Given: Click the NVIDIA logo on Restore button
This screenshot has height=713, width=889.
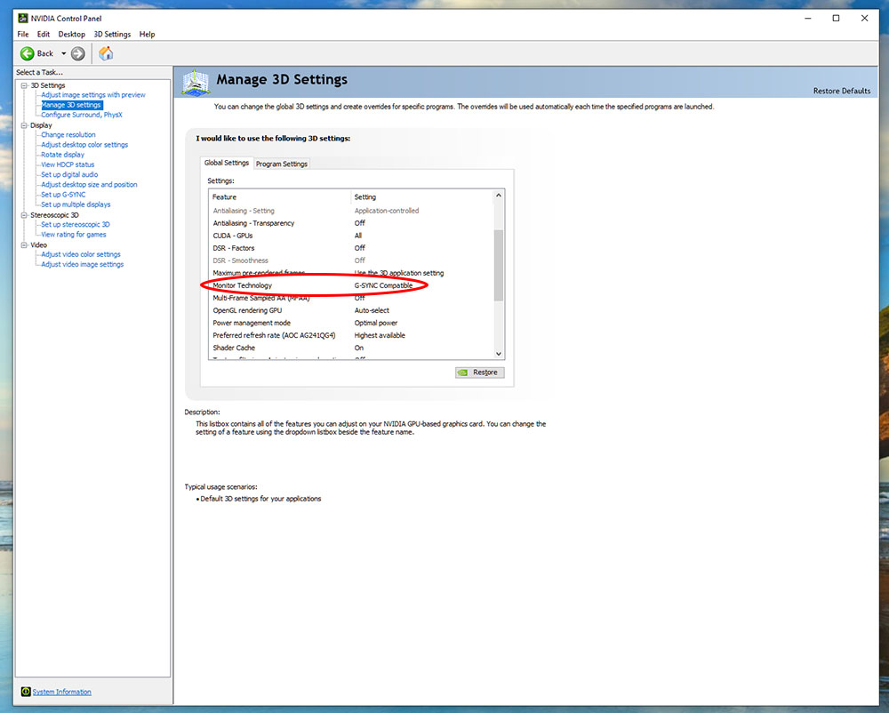Looking at the screenshot, I should [463, 373].
